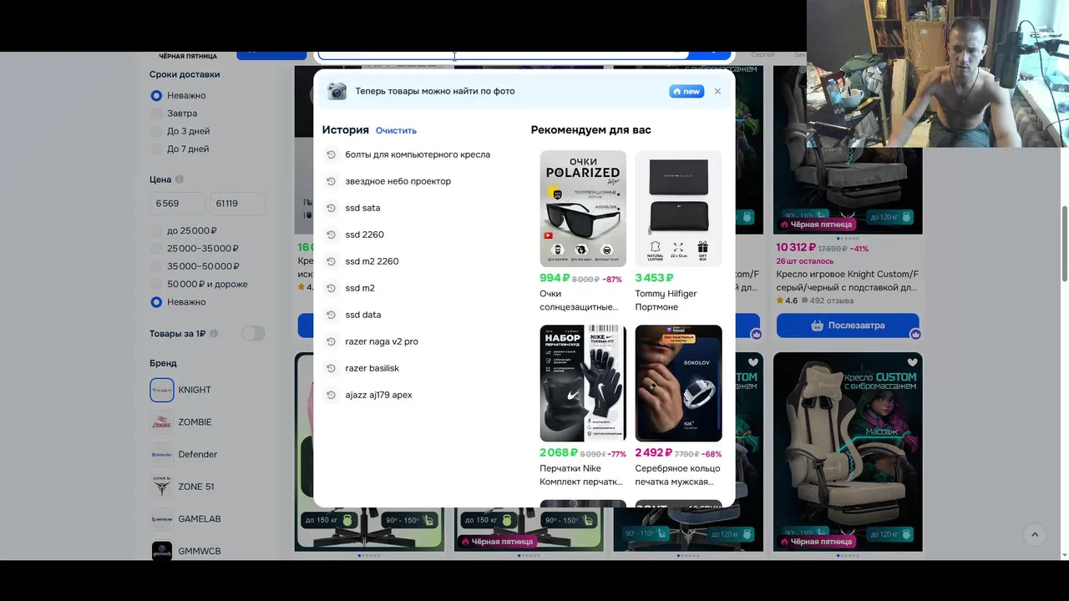This screenshot has width=1069, height=601.
Task: Select GMMWCB brand logo filter
Action: 162,551
